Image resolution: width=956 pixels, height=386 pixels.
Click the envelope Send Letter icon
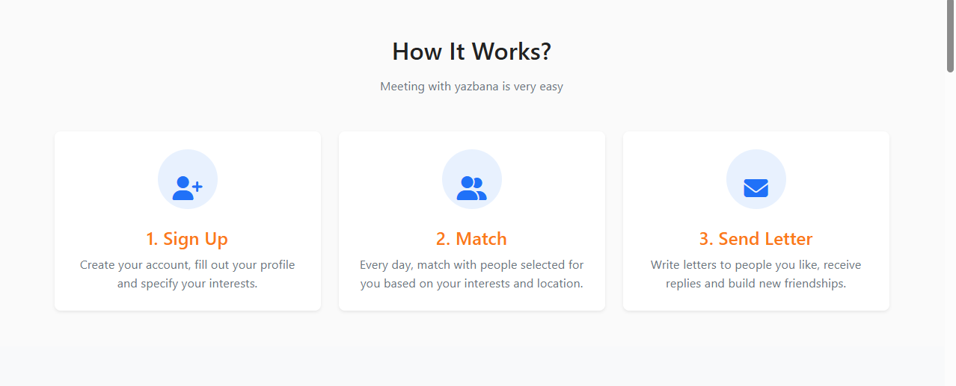(756, 188)
